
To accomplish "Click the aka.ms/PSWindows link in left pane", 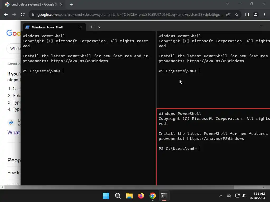I will point(79,61).
